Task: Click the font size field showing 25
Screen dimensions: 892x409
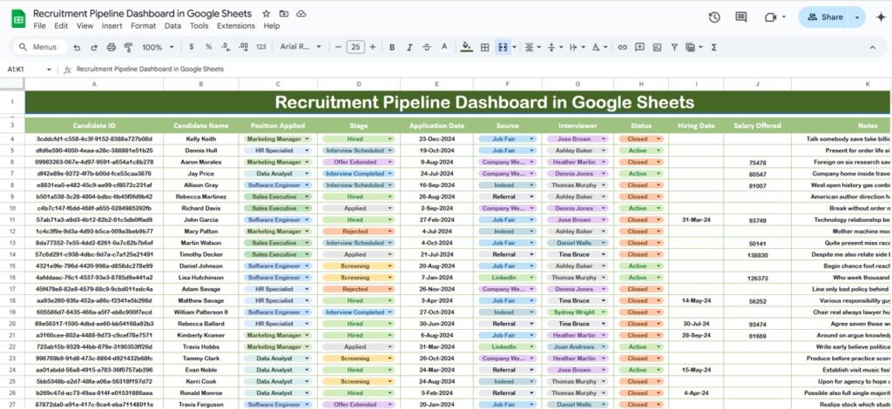Action: click(x=355, y=47)
